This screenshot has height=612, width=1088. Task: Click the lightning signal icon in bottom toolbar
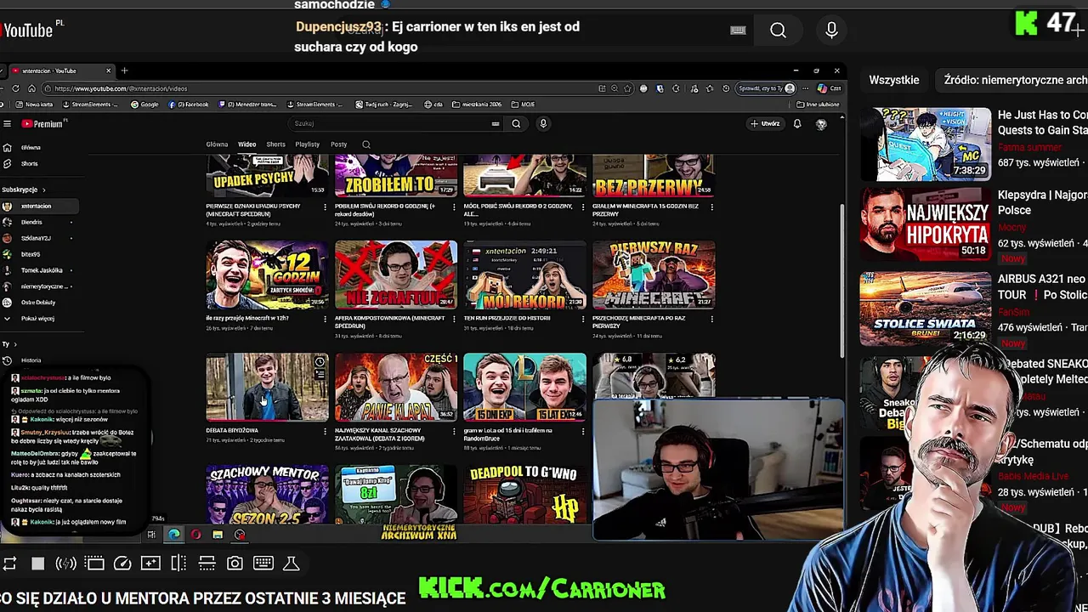65,564
